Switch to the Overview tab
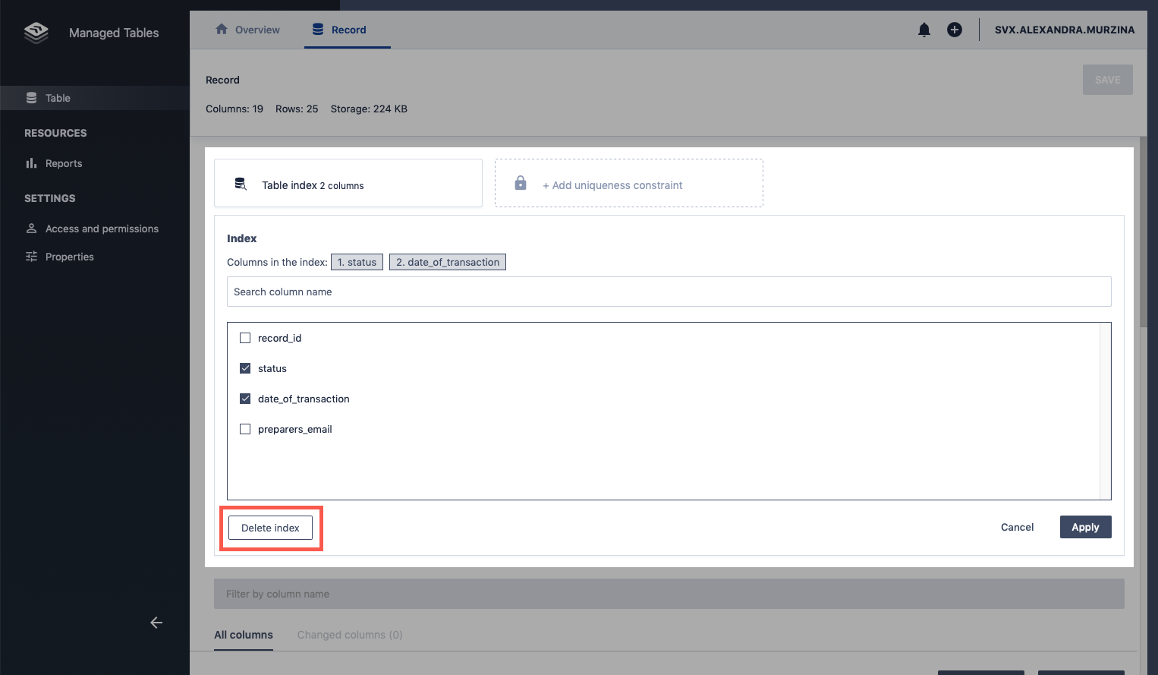 pos(248,30)
